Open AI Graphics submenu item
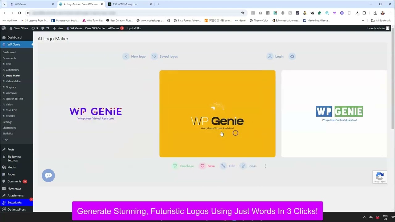The image size is (395, 222). [x=9, y=87]
